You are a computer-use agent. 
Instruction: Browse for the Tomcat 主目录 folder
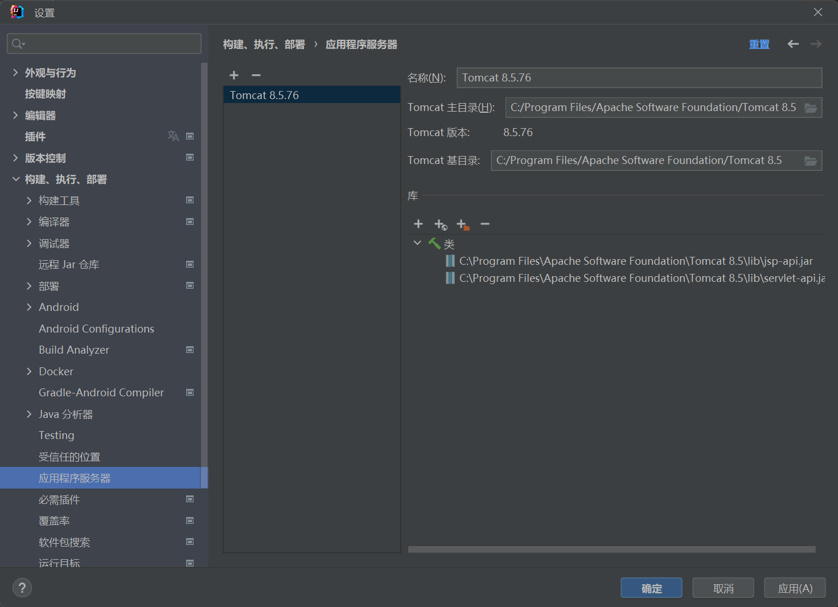coord(811,108)
